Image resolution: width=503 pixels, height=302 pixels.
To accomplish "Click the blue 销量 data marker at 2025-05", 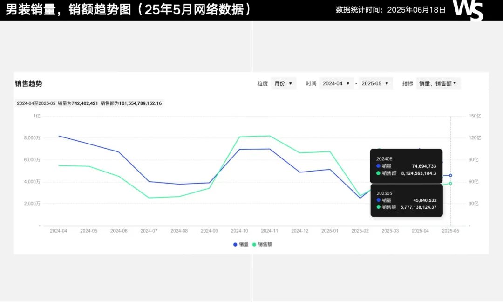I will click(x=450, y=175).
